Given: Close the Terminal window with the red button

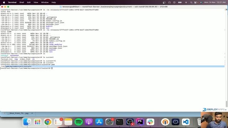Looking at the screenshot, I should coord(2,7).
